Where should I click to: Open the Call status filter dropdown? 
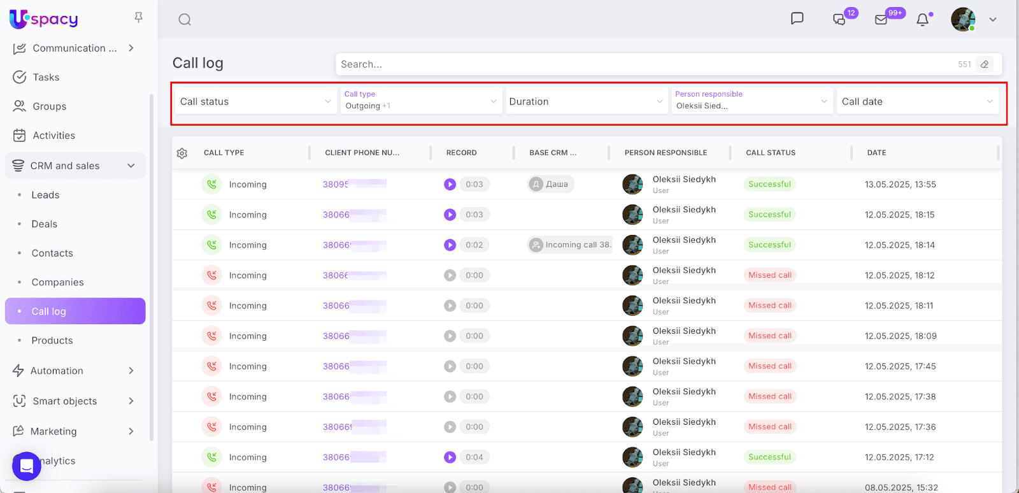pos(255,101)
